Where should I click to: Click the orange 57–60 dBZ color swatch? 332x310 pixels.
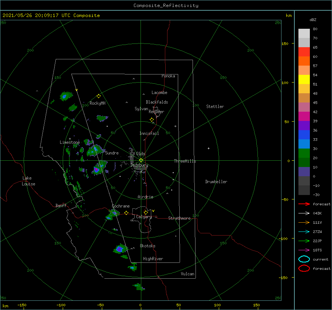(x=304, y=61)
